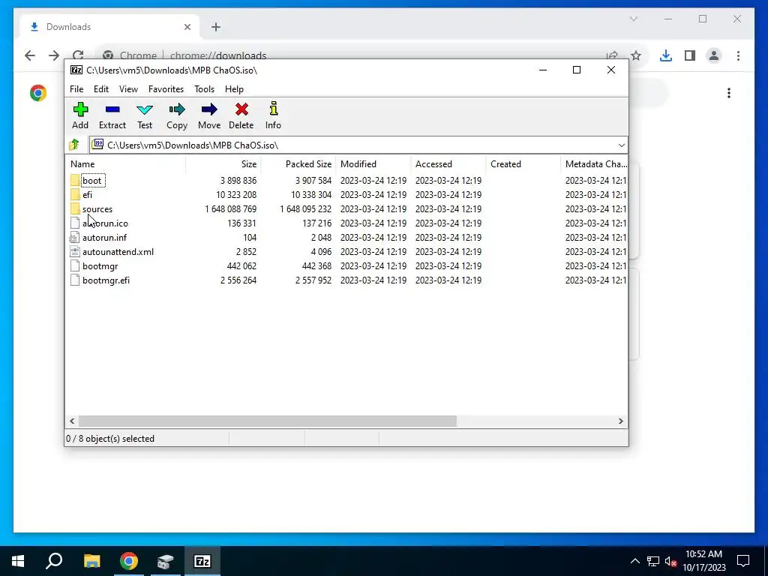The image size is (768, 576).
Task: Open the Info toolbar icon
Action: click(273, 108)
